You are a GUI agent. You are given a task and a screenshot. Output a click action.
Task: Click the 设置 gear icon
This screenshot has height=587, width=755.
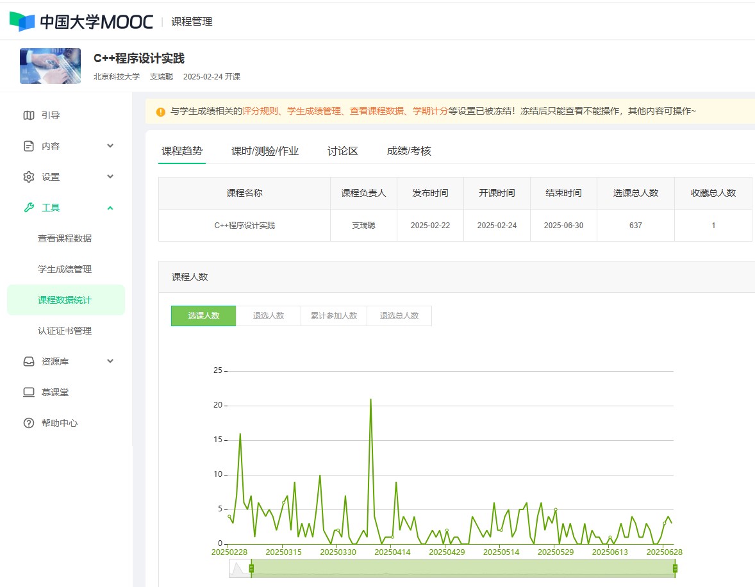click(x=29, y=177)
